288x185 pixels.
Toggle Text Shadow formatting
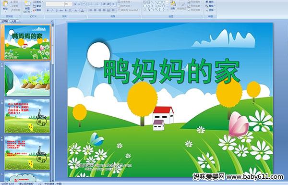[x=66, y=11]
